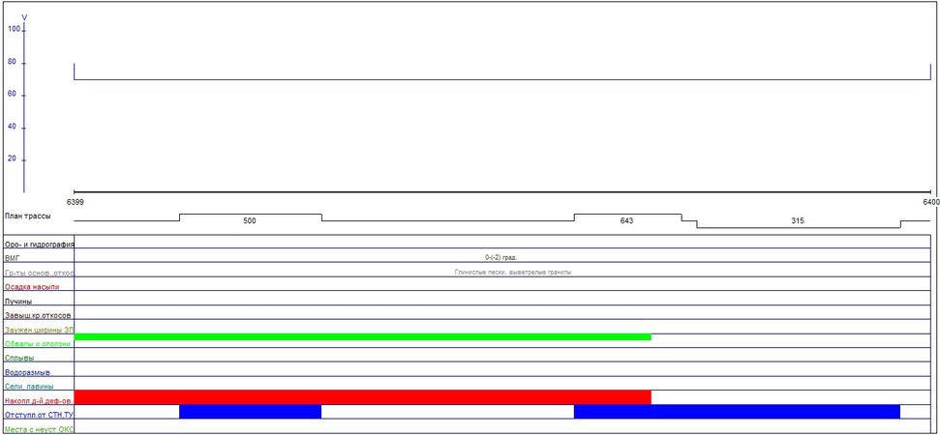Click the kilometer mark 6399
This screenshot has width=940, height=435.
[75, 202]
